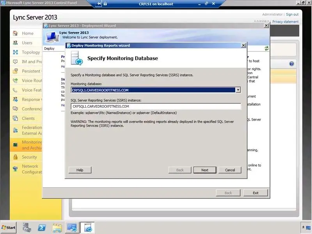The width and height of the screenshot is (312, 234).
Task: Click the Lync Control Panel taskbar icon
Action: pyautogui.click(x=72, y=227)
